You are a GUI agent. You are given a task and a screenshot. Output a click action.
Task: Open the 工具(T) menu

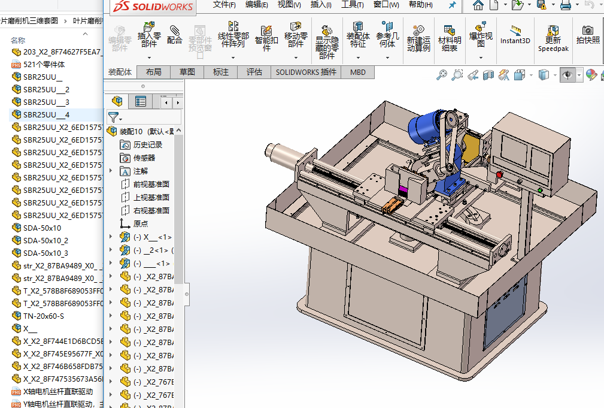[x=353, y=5]
